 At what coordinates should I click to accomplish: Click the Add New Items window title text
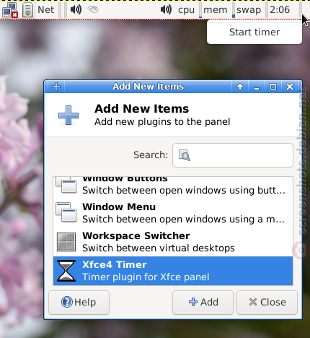tap(148, 87)
